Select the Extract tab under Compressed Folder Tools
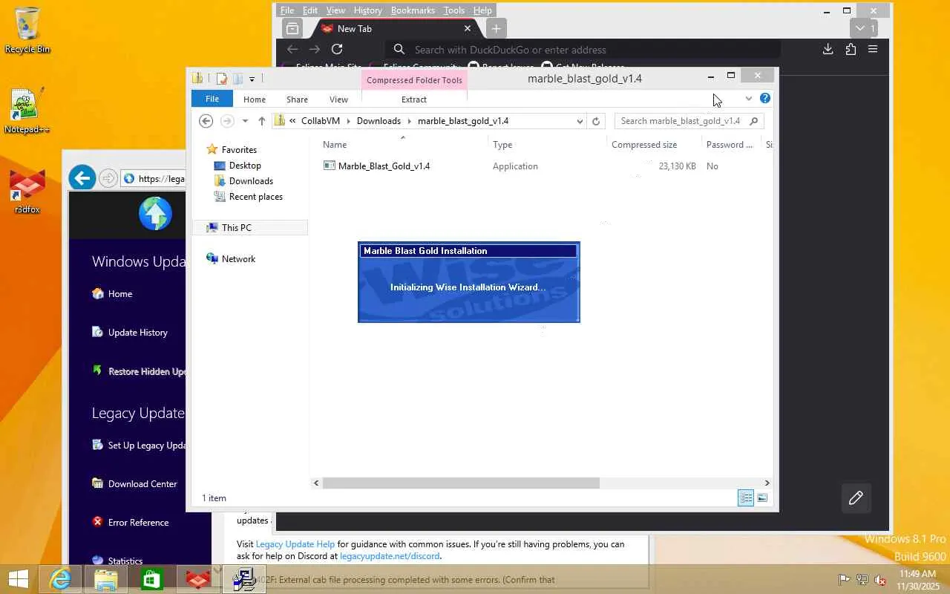 tap(414, 99)
